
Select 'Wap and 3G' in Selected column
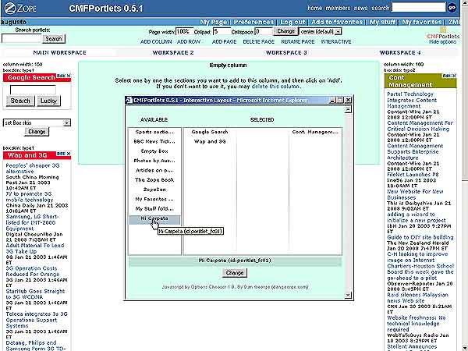[210, 141]
